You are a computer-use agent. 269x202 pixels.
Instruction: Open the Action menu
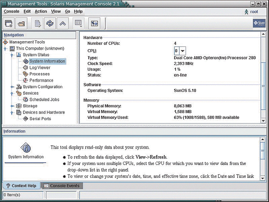tap(41, 12)
